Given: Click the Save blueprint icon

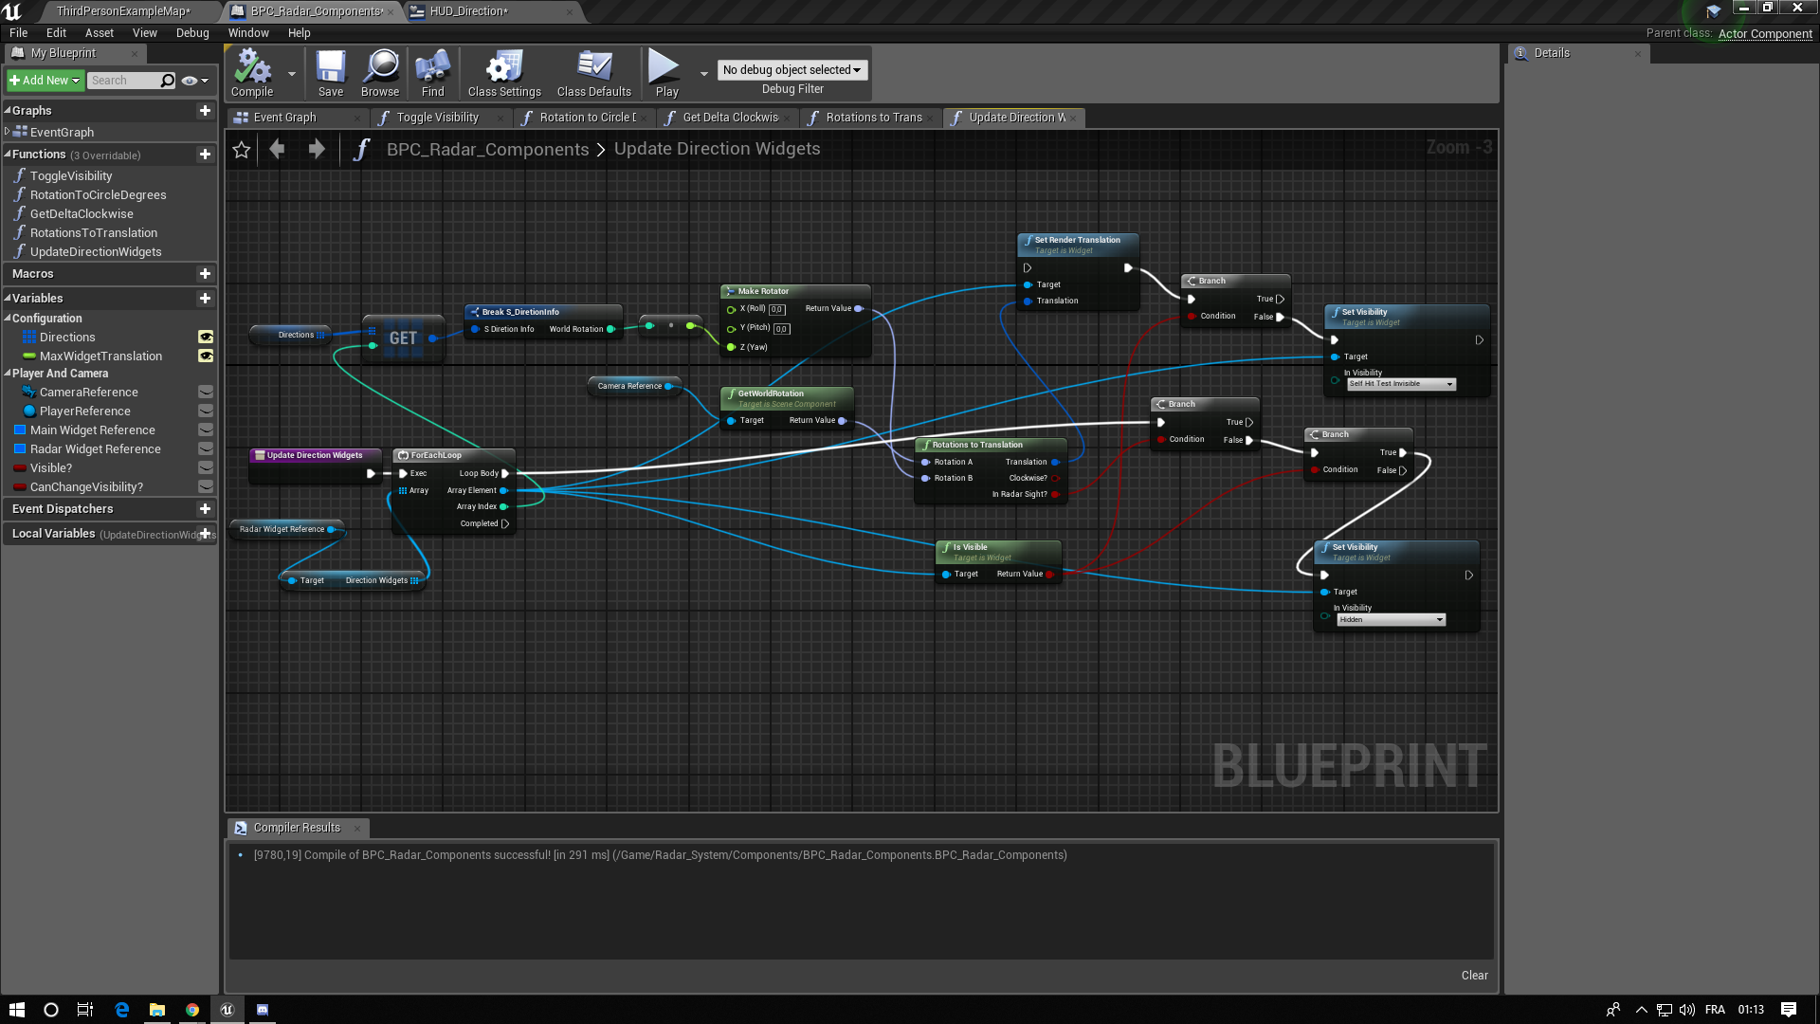Looking at the screenshot, I should 329,69.
